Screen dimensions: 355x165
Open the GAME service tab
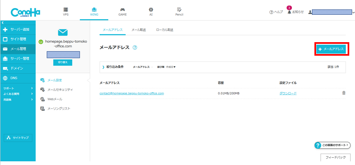123,12
